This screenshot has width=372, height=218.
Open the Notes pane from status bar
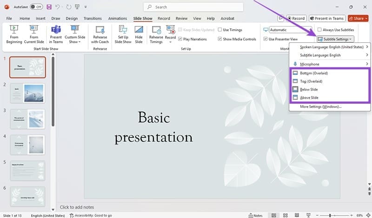click(x=255, y=215)
